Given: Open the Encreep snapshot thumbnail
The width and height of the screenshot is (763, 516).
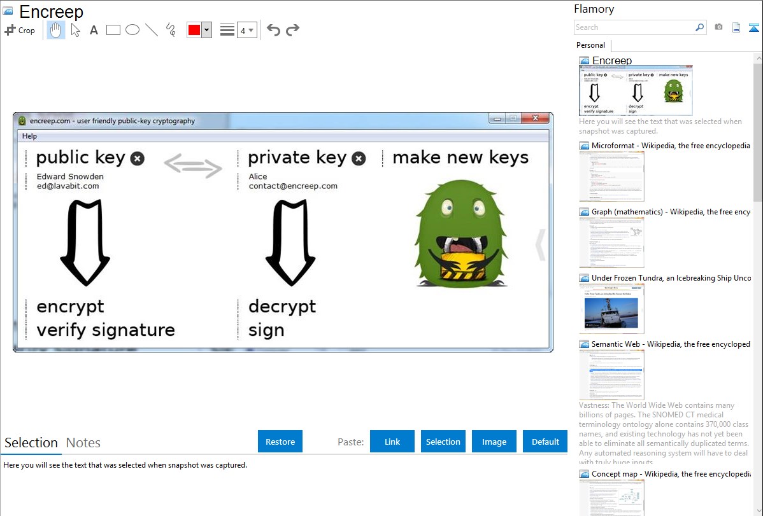Looking at the screenshot, I should (636, 90).
